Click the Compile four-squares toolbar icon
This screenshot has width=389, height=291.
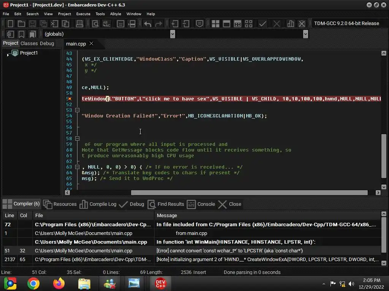click(215, 24)
